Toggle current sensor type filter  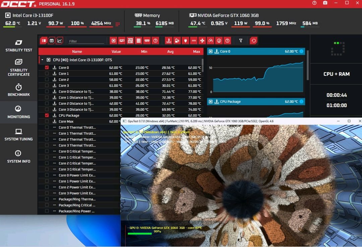point(194,41)
